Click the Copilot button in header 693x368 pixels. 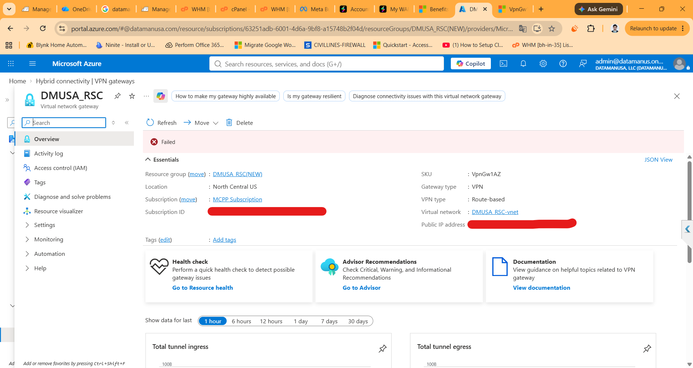click(x=471, y=63)
